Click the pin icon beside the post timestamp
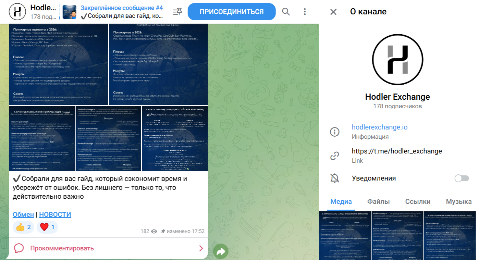The height and width of the screenshot is (260, 479). click(163, 231)
